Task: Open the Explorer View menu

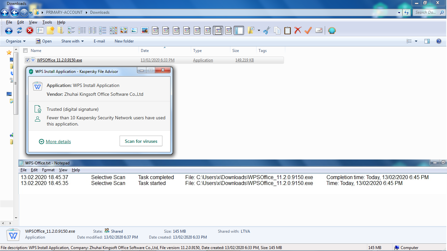Action: 33,22
